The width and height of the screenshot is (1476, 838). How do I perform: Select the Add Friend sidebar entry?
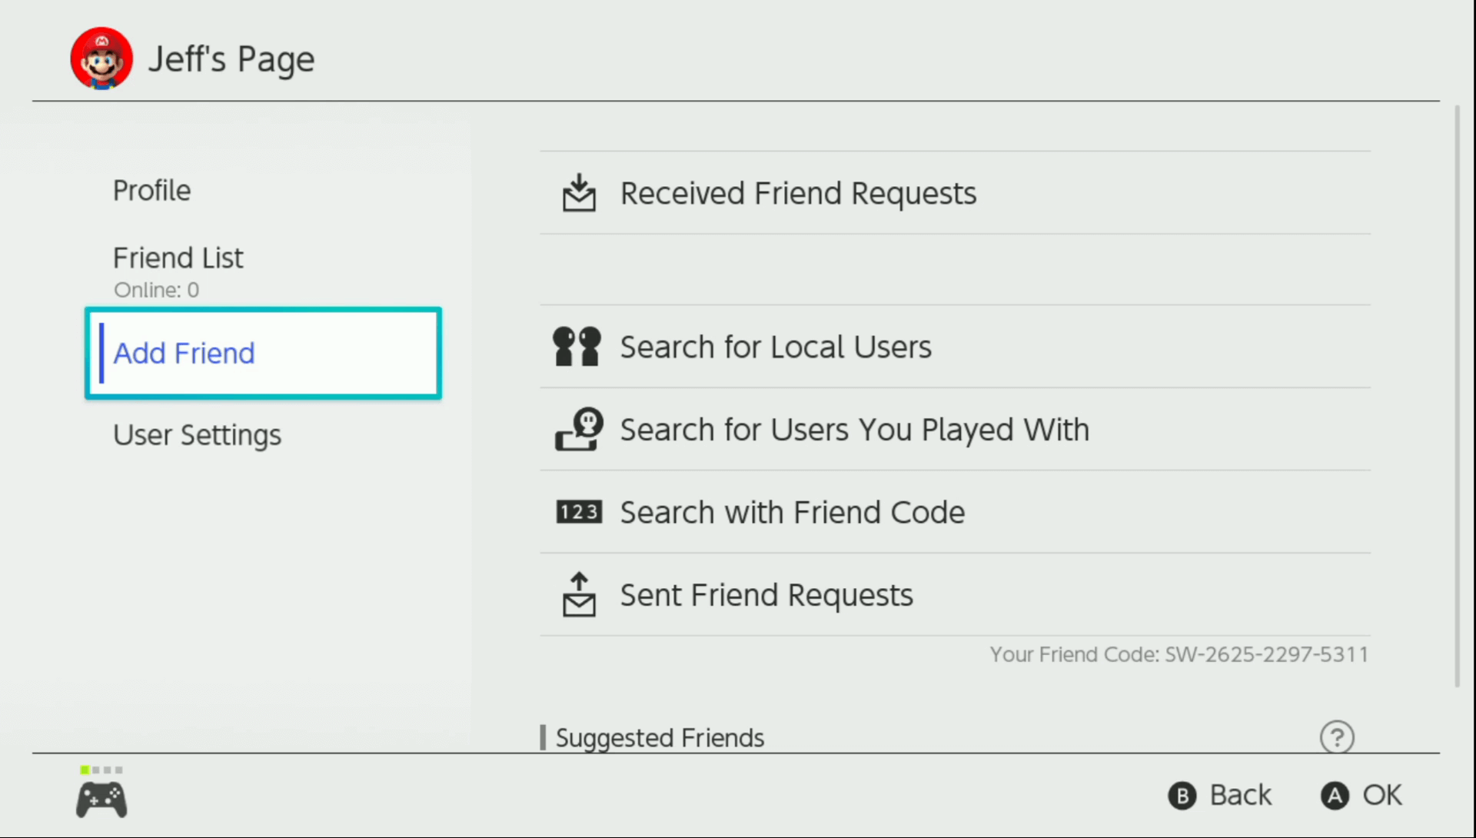pos(263,353)
